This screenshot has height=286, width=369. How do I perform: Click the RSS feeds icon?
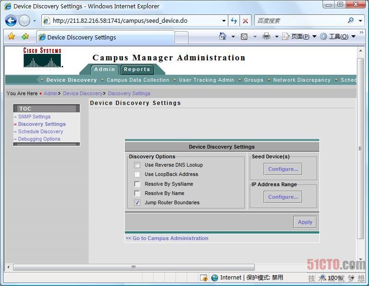point(244,37)
